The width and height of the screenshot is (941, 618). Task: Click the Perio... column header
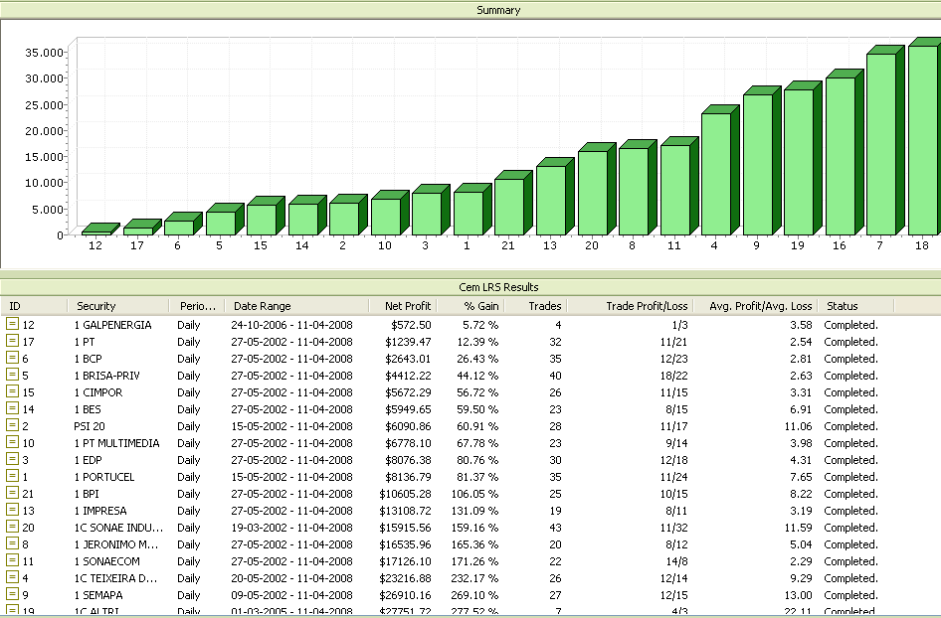(197, 306)
